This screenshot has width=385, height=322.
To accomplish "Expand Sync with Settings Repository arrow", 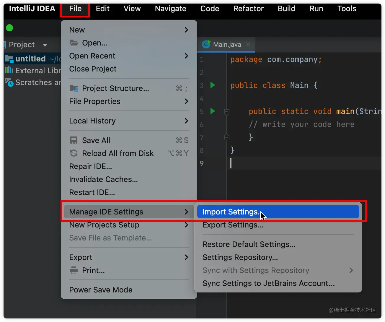I will tap(351, 270).
